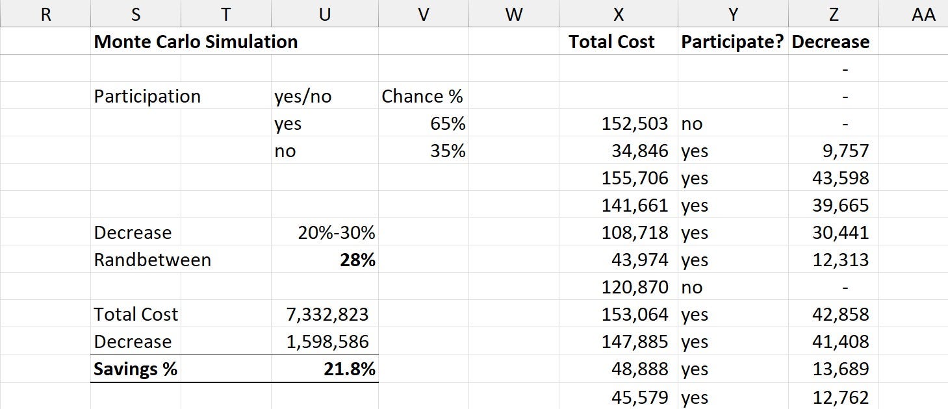The width and height of the screenshot is (948, 409).
Task: Click the 65% chance cell
Action: point(424,123)
